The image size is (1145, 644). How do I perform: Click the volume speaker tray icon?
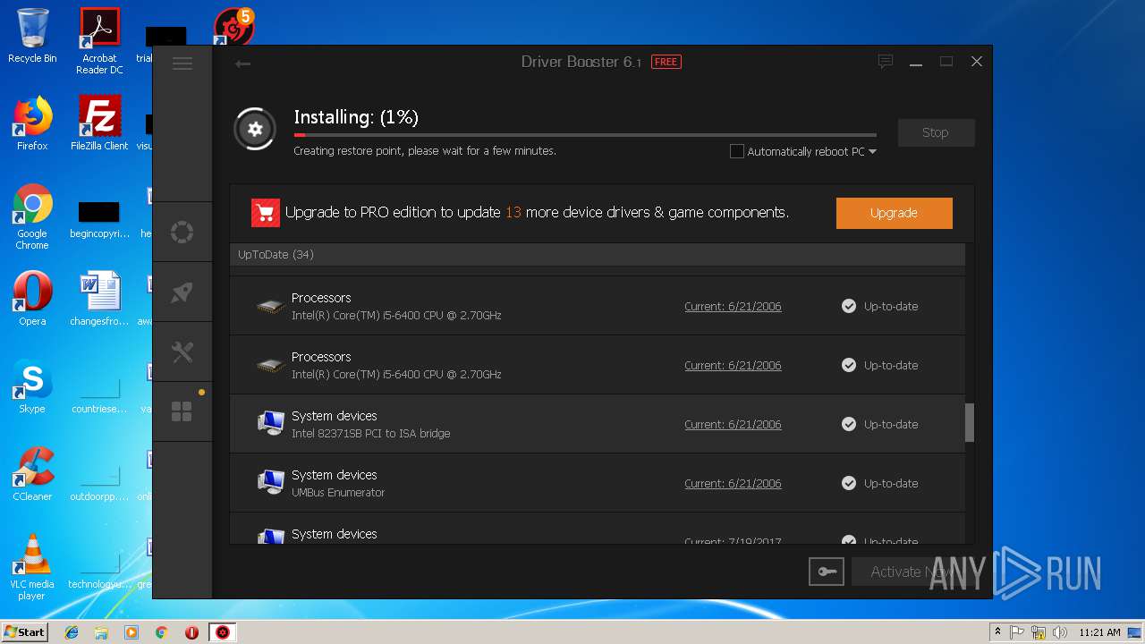pos(1060,632)
